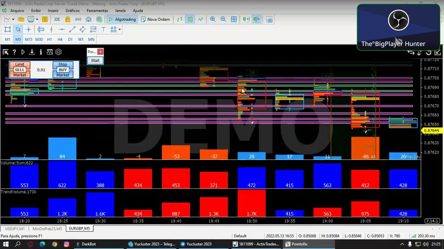Select the equidistant channel tool

coord(83,29)
